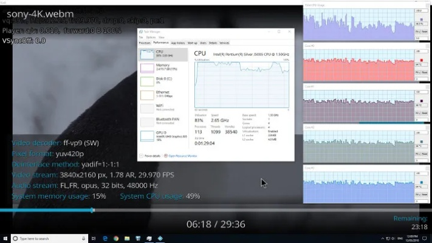Select the Bluetooth PAN entry
This screenshot has width=432, height=243.
[148, 122]
